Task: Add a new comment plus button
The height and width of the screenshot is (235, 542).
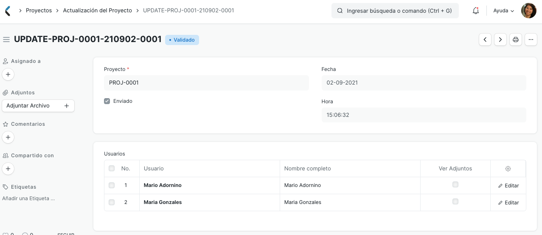Action: [8, 137]
